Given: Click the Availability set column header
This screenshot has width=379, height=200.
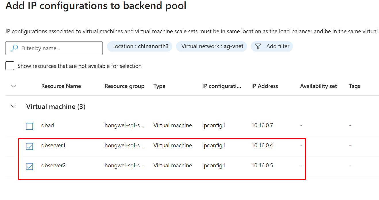Looking at the screenshot, I should (x=318, y=86).
